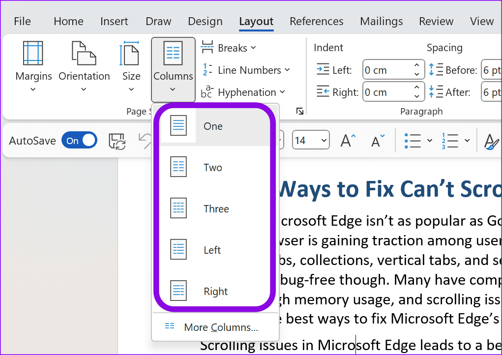Open the Margins gallery
Image resolution: width=502 pixels, height=355 pixels.
pyautogui.click(x=33, y=66)
